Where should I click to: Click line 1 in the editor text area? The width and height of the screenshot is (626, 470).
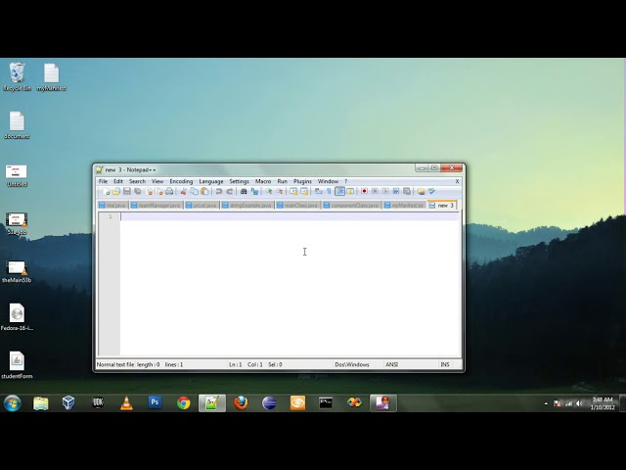290,216
